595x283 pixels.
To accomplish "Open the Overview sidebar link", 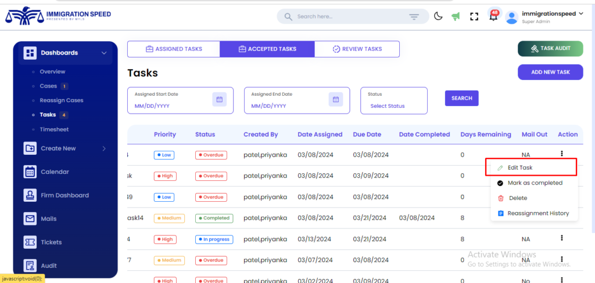I will pyautogui.click(x=52, y=71).
